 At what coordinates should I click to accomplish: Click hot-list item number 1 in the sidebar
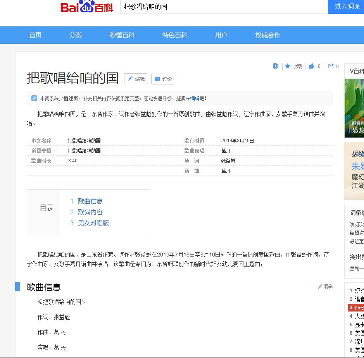pos(357,291)
